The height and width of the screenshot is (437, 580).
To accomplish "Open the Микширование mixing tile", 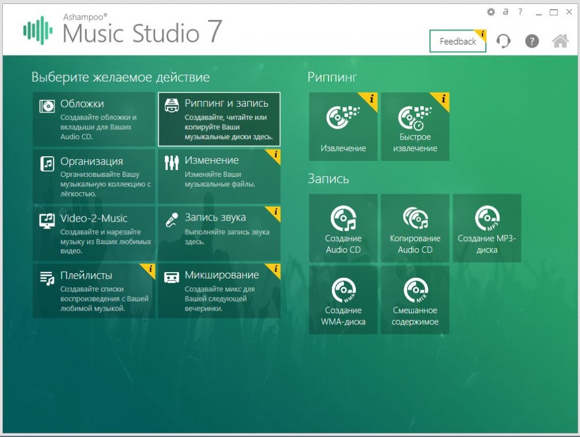I will (219, 291).
